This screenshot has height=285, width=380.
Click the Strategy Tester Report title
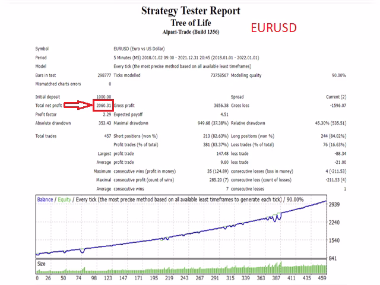point(191,11)
